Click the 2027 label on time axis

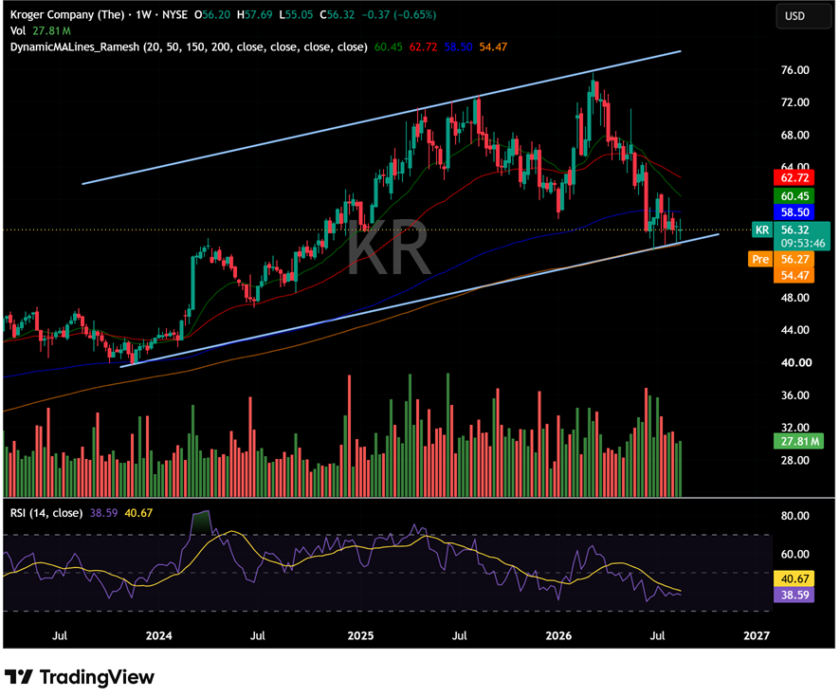tap(757, 635)
